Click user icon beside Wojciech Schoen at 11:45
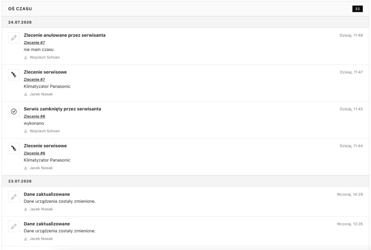 [26, 131]
